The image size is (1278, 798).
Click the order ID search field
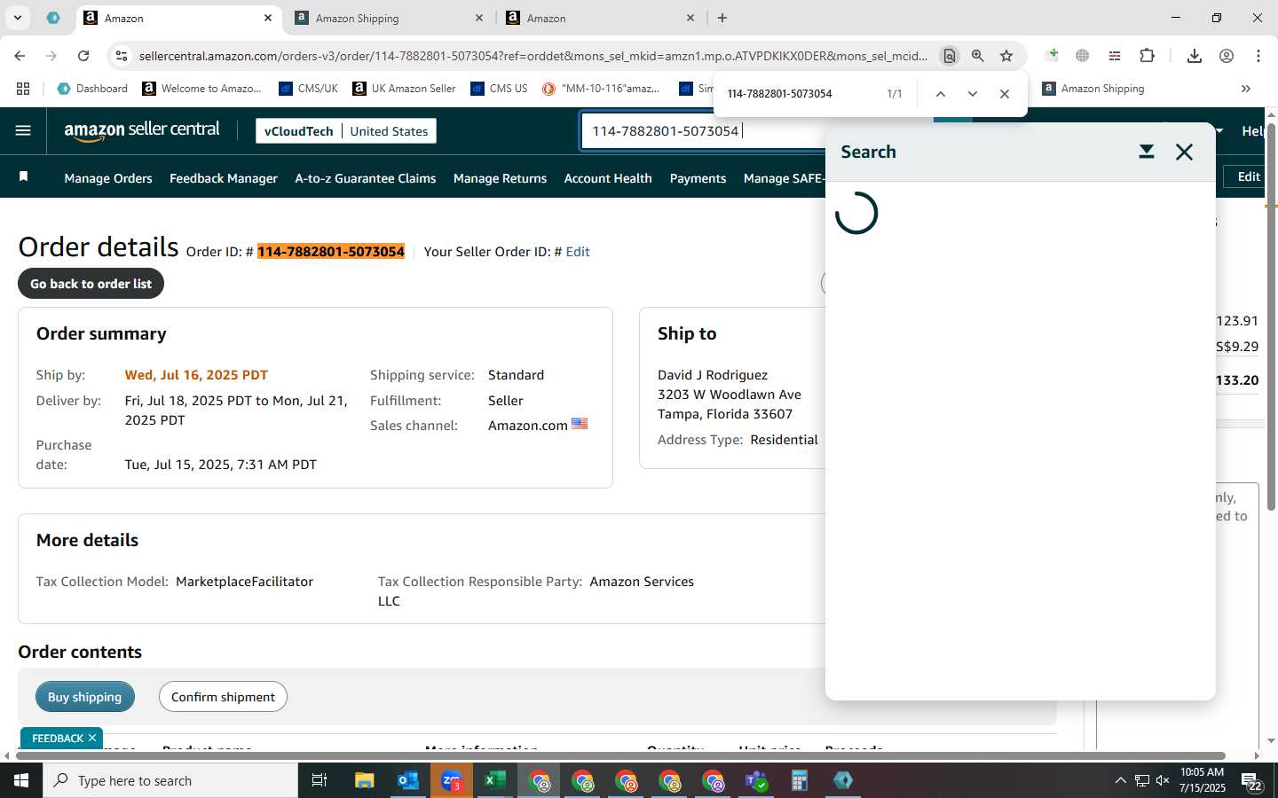[x=703, y=130]
